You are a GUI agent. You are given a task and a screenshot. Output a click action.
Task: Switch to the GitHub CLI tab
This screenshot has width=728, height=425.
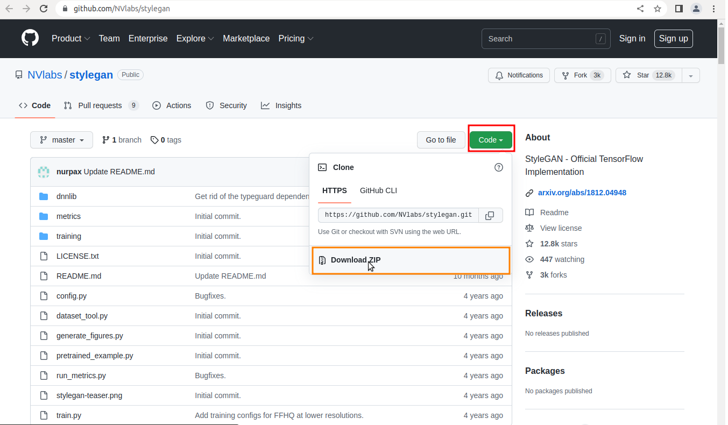pyautogui.click(x=378, y=190)
